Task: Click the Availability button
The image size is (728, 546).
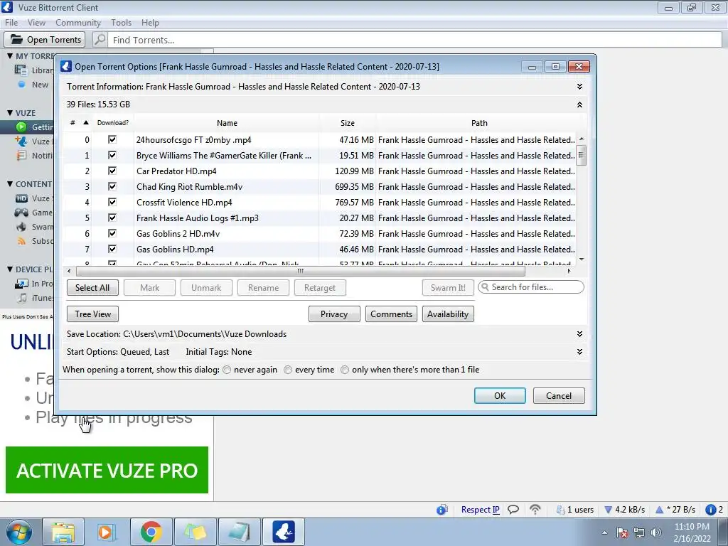Action: pos(448,314)
